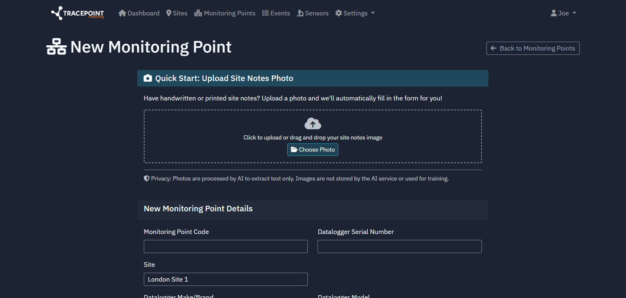
Task: Select the Dashboard home icon
Action: click(x=122, y=13)
